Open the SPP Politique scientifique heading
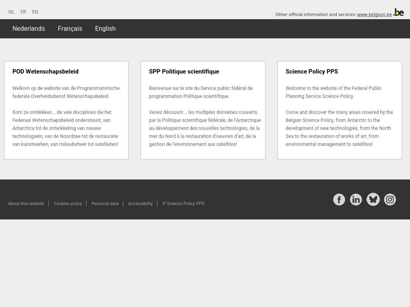This screenshot has width=410, height=307. pos(184,72)
